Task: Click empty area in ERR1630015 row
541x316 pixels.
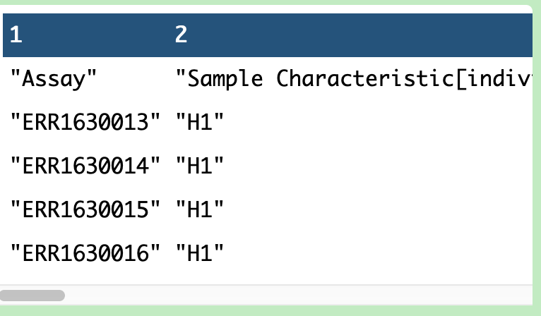Action: coord(378,209)
